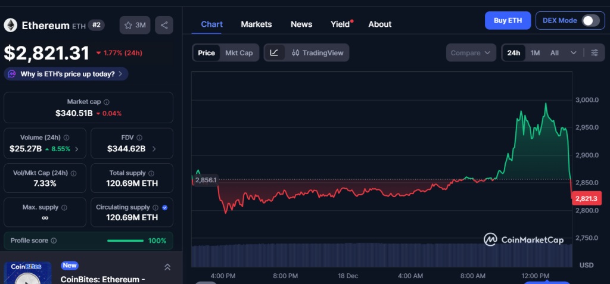This screenshot has height=284, width=610.
Task: Open chart settings sliders icon
Action: (x=595, y=52)
